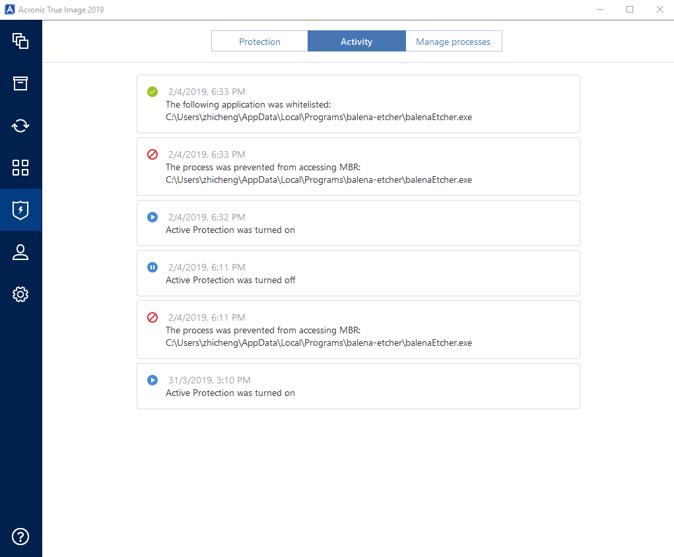Minimize the Acronis True Image window

[x=600, y=9]
